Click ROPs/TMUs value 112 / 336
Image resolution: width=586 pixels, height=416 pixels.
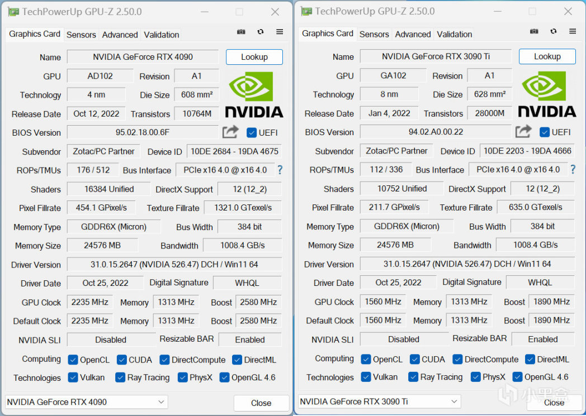click(386, 170)
